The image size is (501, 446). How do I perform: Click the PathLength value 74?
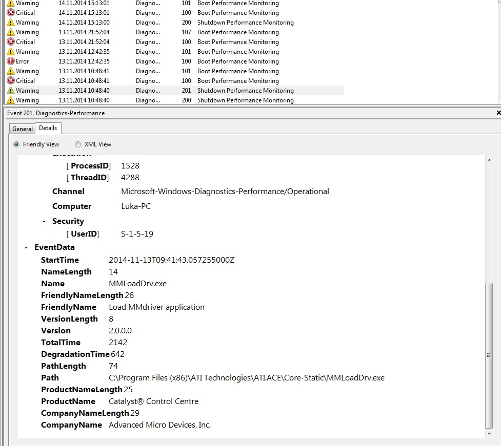[x=113, y=366]
